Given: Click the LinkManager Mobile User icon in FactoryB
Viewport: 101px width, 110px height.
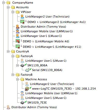Looking at the screenshot, I should coord(22,93).
